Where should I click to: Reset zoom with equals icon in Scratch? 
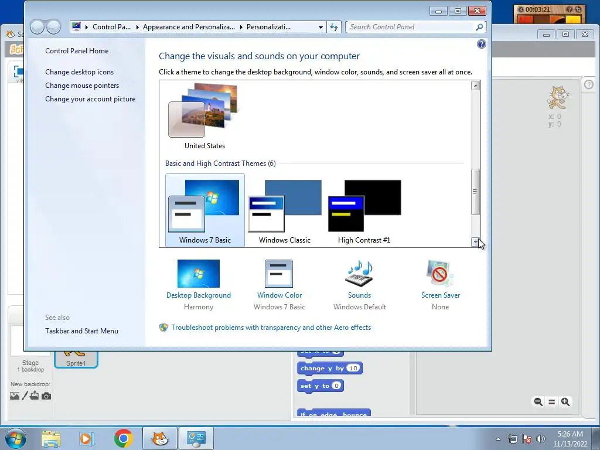pos(551,401)
